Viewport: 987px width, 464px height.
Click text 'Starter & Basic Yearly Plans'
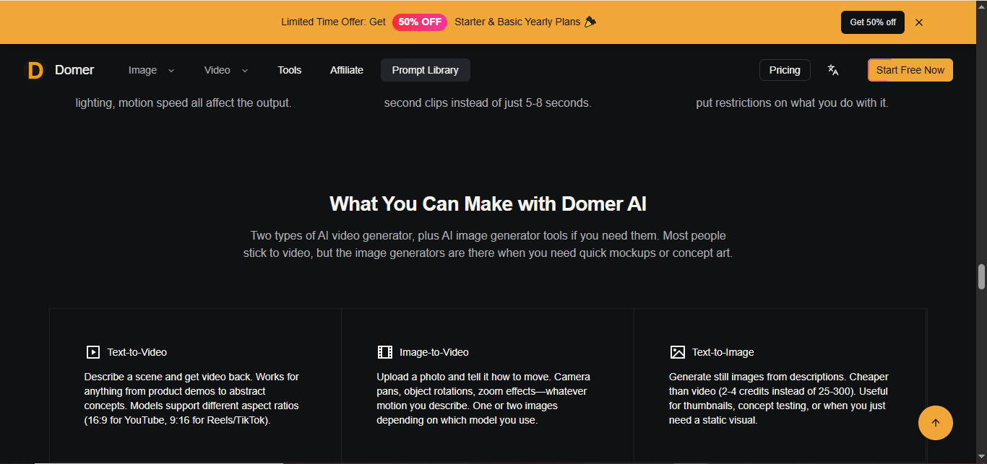tap(517, 22)
